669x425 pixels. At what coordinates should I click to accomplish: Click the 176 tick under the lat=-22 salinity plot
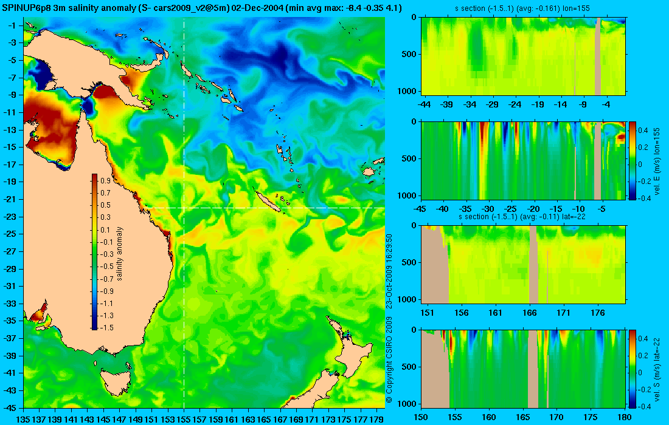tap(598, 313)
